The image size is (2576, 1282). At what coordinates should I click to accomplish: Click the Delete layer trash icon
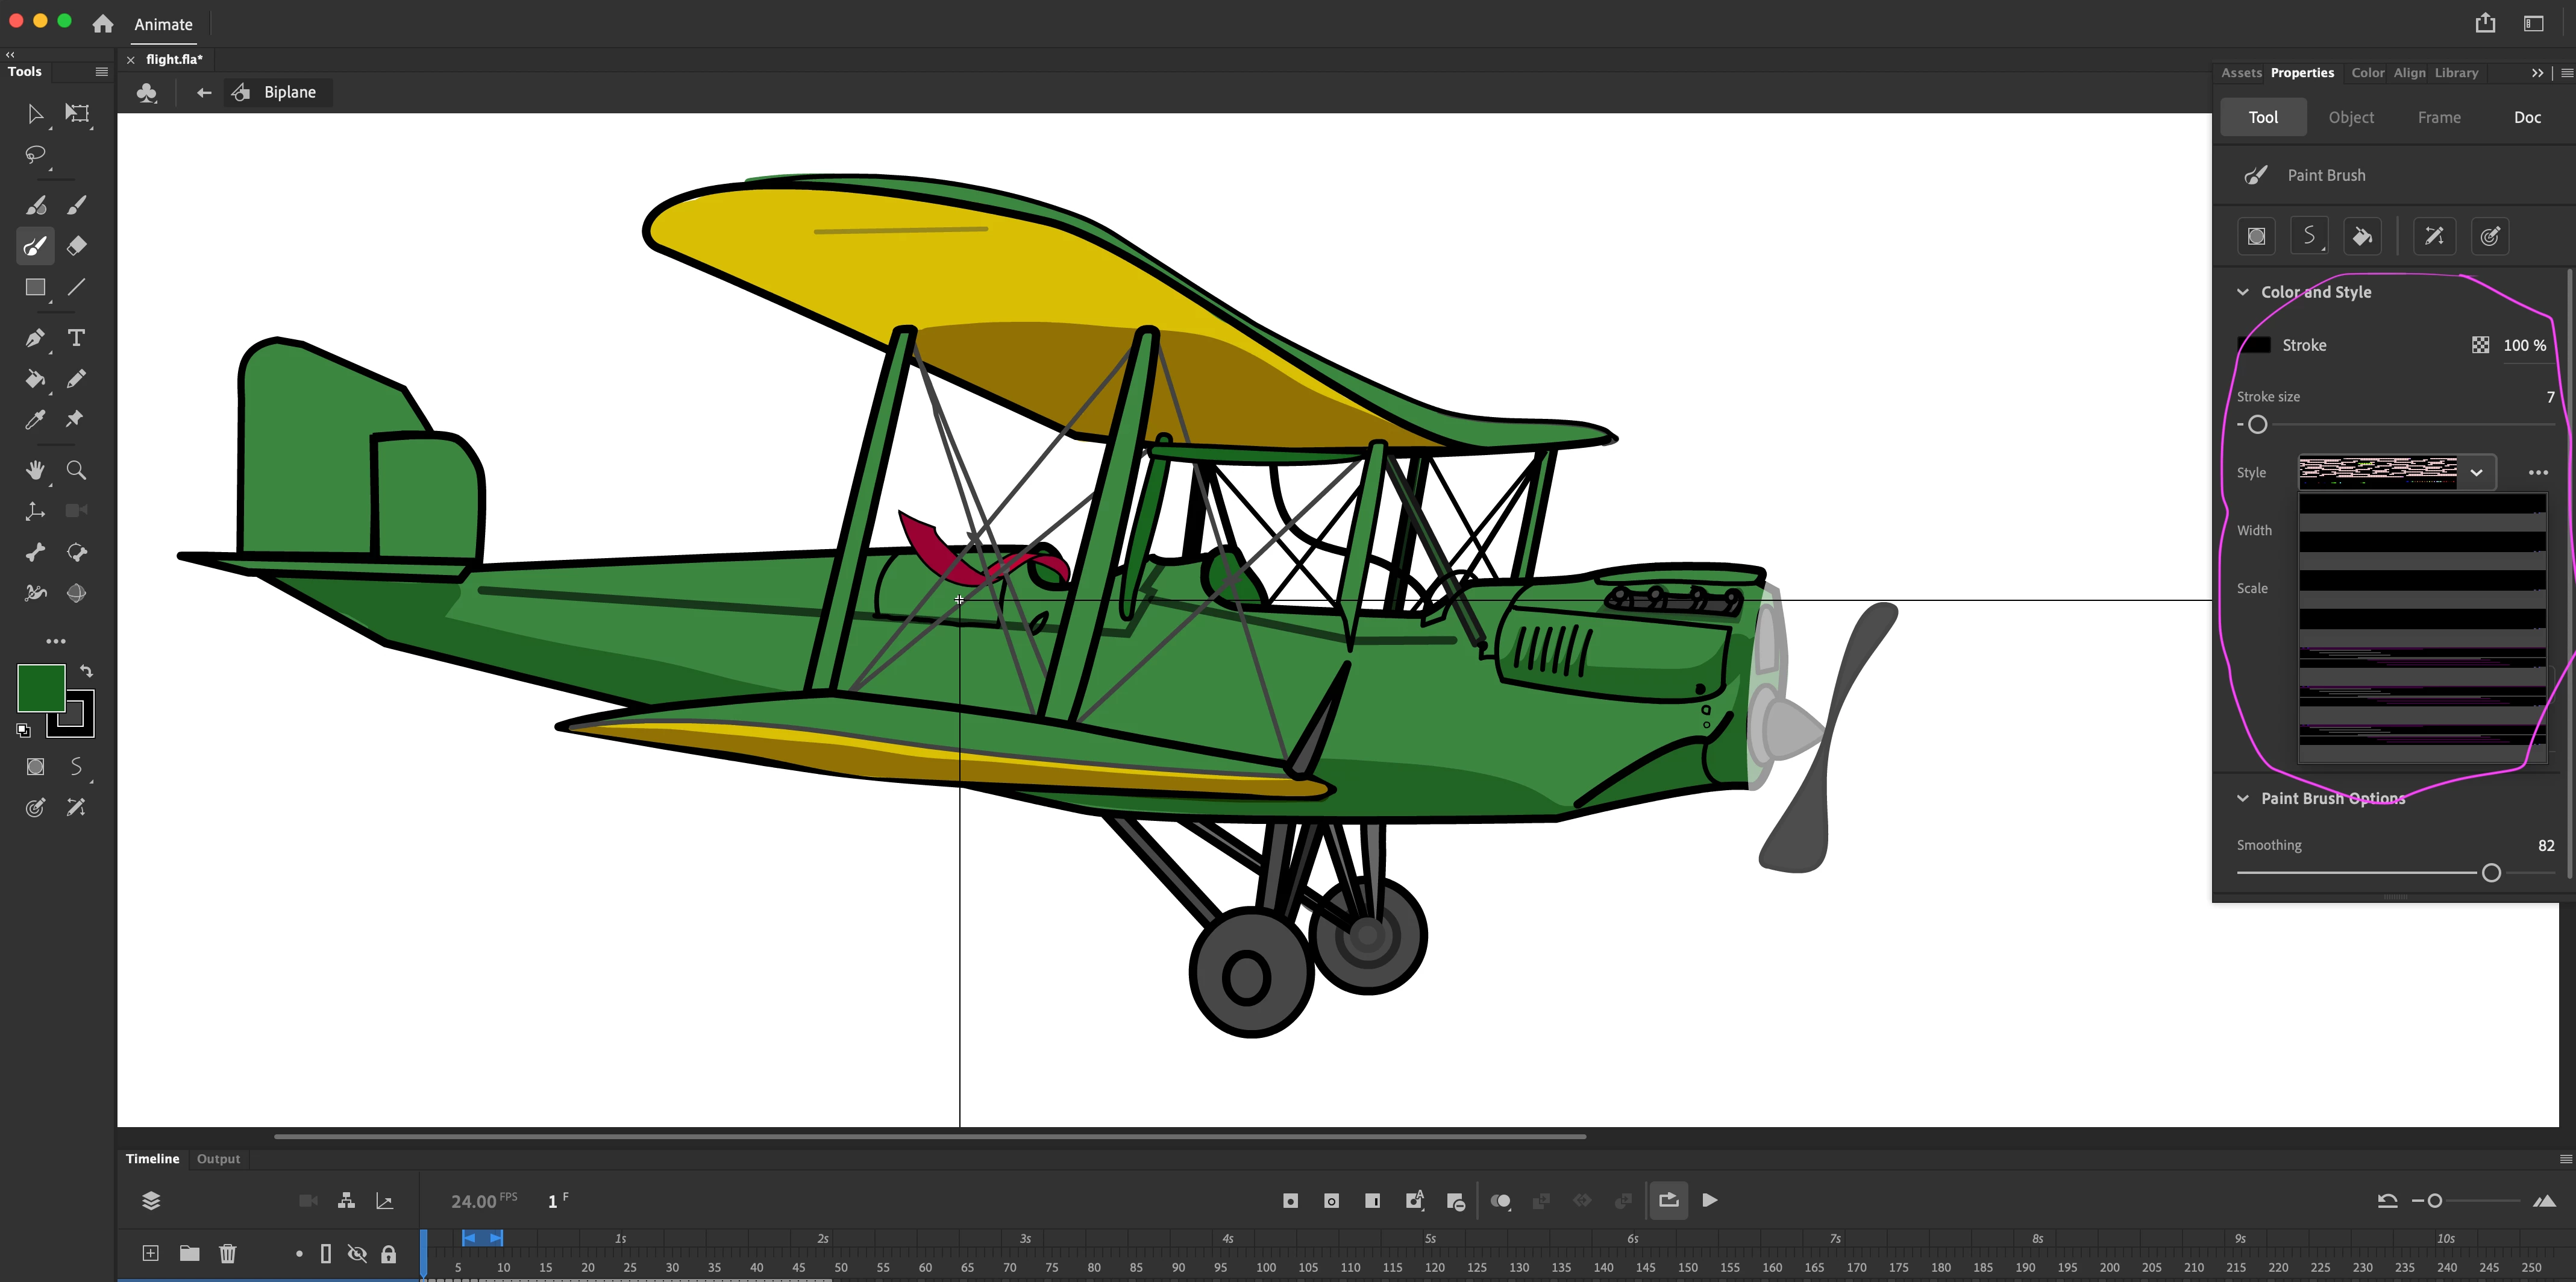[228, 1253]
